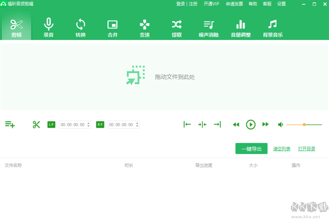Open the 转换 audio conversion tool
Image resolution: width=329 pixels, height=219 pixels.
tap(80, 28)
